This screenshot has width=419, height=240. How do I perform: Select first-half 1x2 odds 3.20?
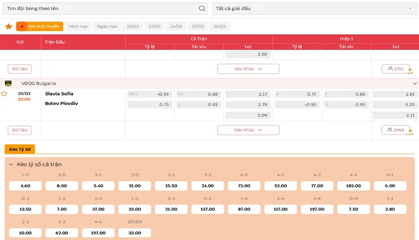(395, 105)
